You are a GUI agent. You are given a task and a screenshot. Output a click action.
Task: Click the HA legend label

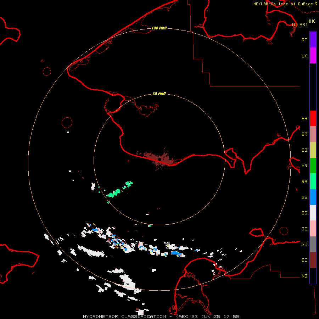pyautogui.click(x=304, y=119)
